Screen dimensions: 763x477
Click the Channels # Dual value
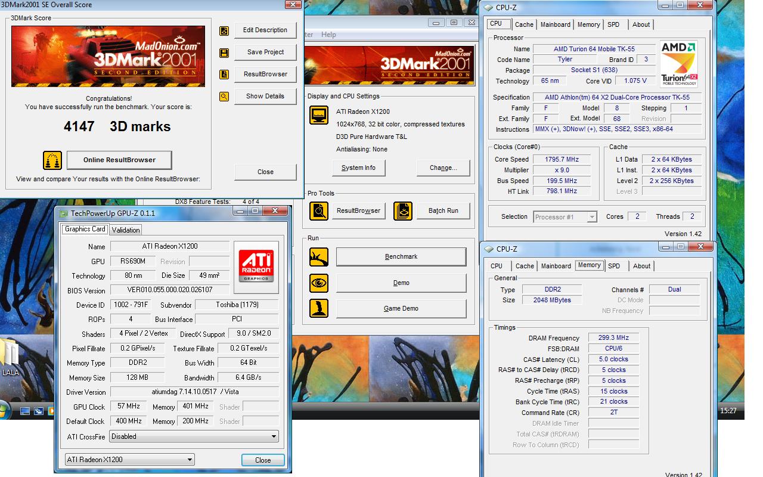(x=674, y=289)
